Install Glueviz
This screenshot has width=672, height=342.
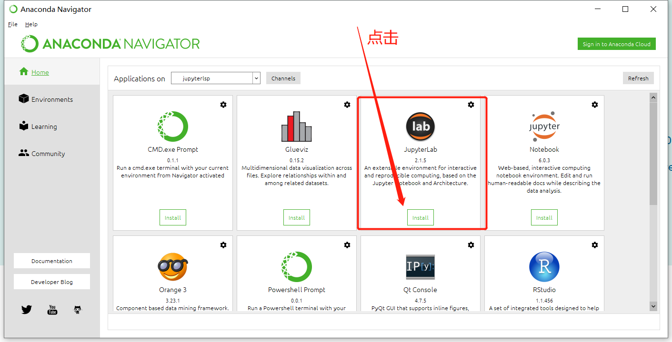297,217
